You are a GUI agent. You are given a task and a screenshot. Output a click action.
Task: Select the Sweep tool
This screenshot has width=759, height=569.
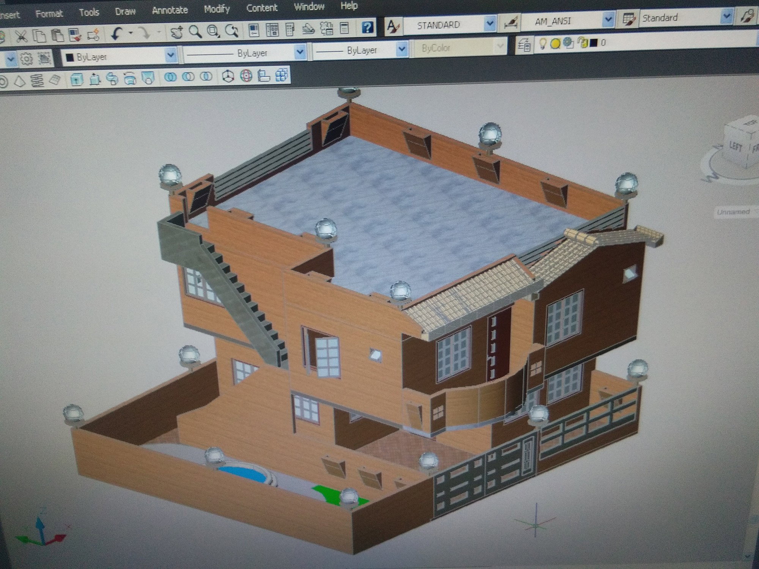[112, 79]
